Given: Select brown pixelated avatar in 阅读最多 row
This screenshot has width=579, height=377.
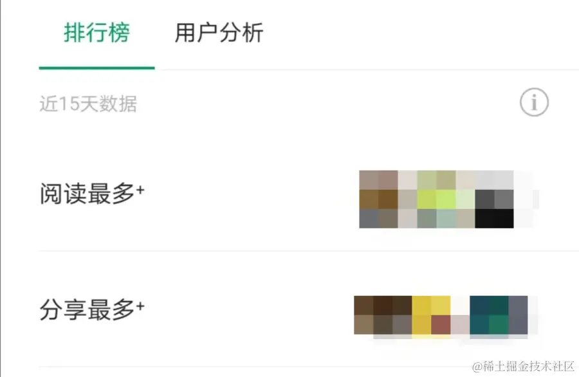Looking at the screenshot, I should tap(378, 199).
